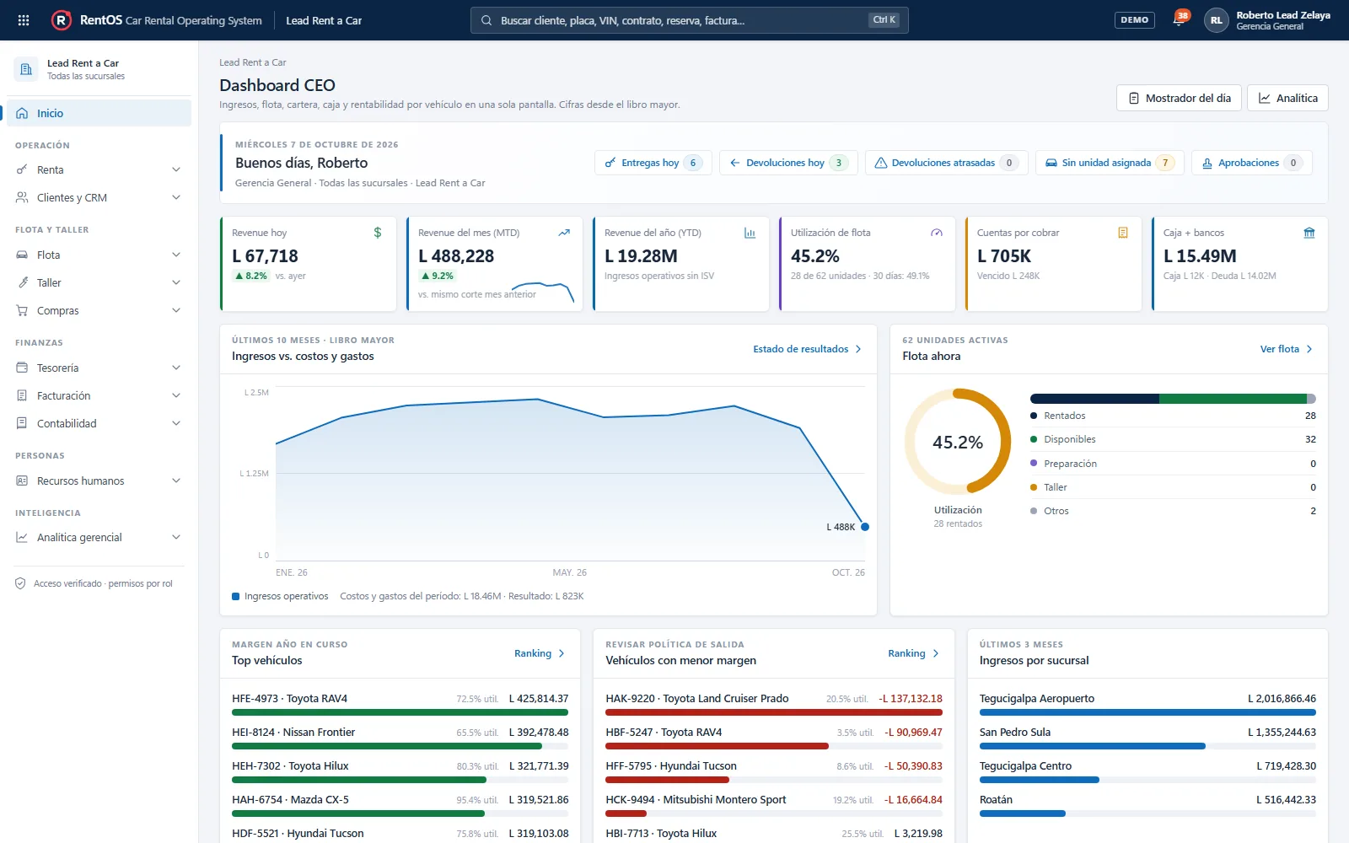Viewport: 1349px width, 843px height.
Task: Expand the Tesorería chevron
Action: tap(176, 368)
